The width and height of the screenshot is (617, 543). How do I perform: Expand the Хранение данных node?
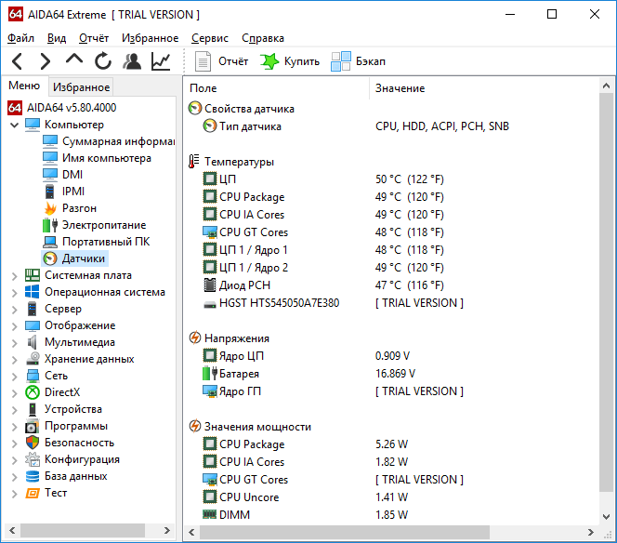(x=15, y=360)
